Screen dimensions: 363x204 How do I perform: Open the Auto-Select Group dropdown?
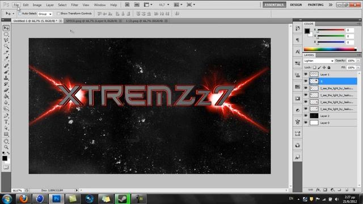coord(45,14)
